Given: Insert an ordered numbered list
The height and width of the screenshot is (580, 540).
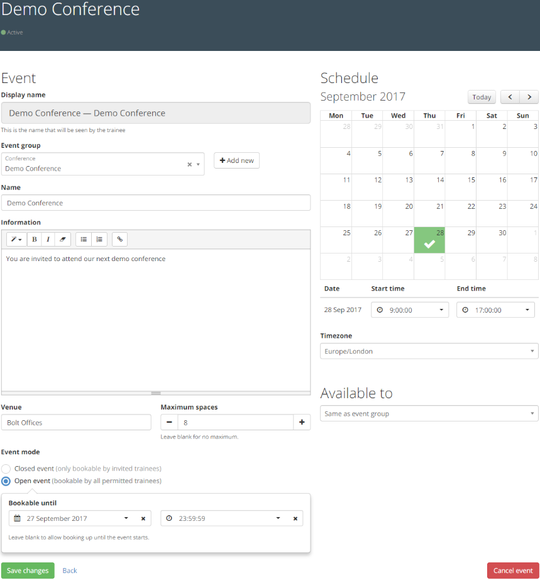Looking at the screenshot, I should click(x=99, y=239).
